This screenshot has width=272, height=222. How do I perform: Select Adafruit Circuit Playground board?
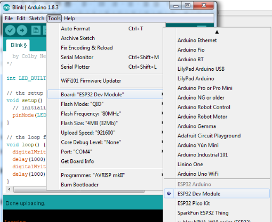pyautogui.click(x=217, y=136)
